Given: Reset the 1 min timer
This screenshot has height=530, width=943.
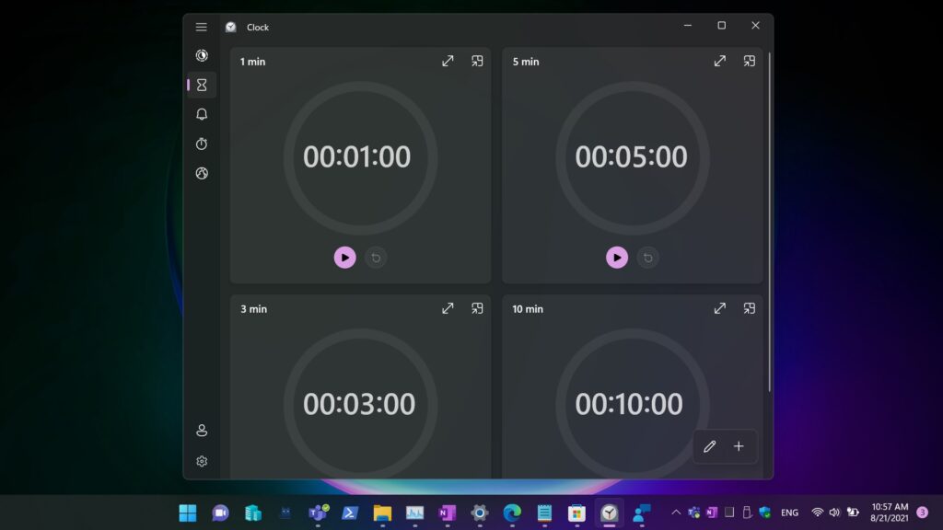Looking at the screenshot, I should pyautogui.click(x=375, y=258).
